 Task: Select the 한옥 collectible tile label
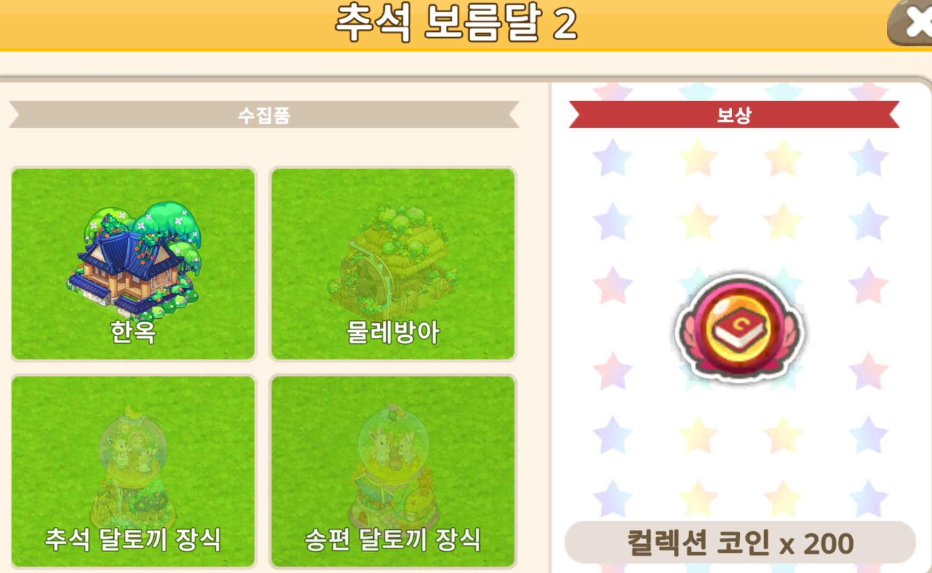133,332
